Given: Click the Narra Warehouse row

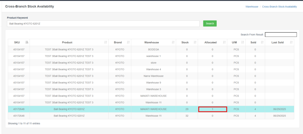Looking at the screenshot, I should coord(153,76).
